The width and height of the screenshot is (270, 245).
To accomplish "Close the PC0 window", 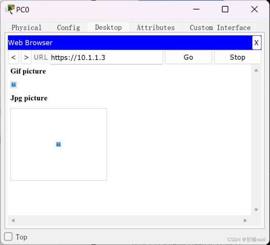I will tap(254, 9).
